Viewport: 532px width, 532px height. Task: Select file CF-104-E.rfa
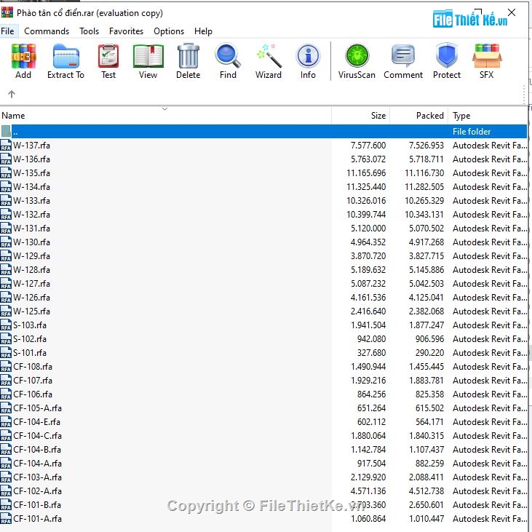pyautogui.click(x=263, y=421)
